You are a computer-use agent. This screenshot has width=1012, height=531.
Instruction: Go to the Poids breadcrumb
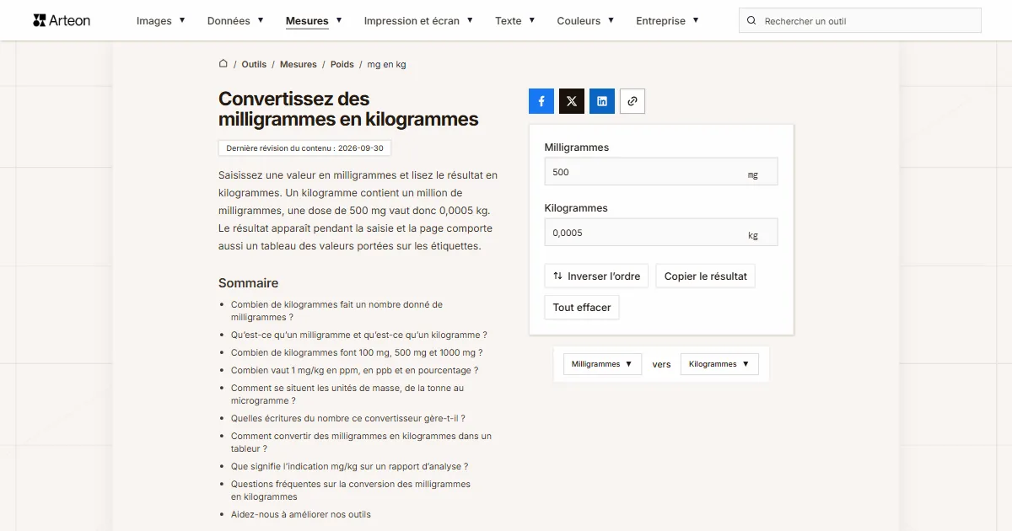[x=342, y=64]
